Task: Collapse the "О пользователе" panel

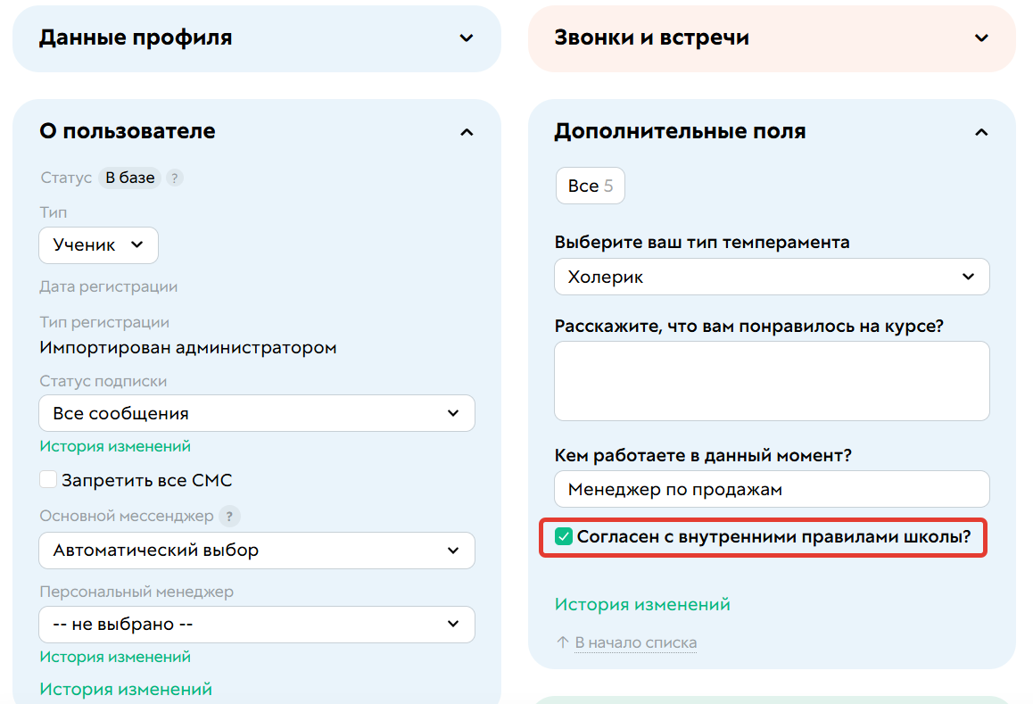Action: point(466,131)
